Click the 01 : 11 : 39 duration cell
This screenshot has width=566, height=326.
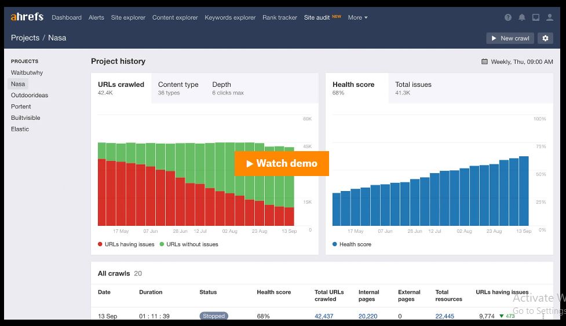[154, 316]
